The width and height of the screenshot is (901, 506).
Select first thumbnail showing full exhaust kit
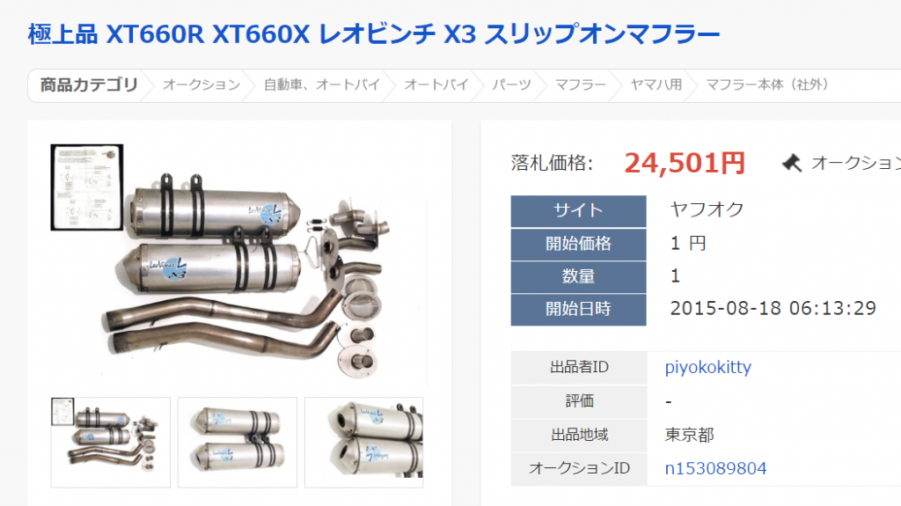[110, 442]
